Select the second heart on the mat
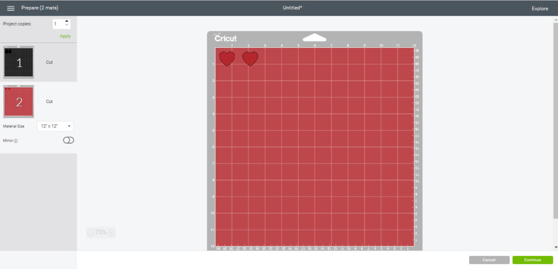The width and height of the screenshot is (558, 269). click(x=250, y=58)
